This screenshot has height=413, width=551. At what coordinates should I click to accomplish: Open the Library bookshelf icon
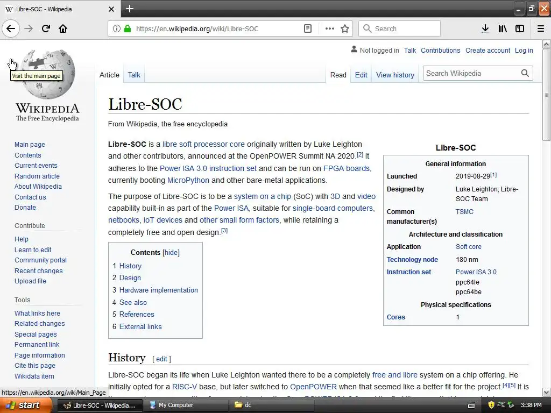click(503, 29)
